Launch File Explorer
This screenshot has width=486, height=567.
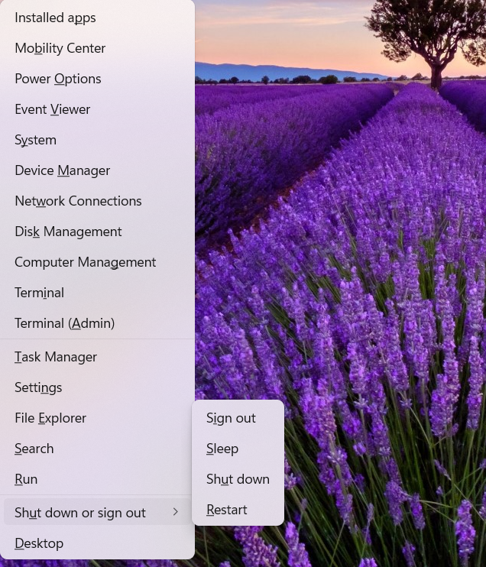tap(50, 418)
